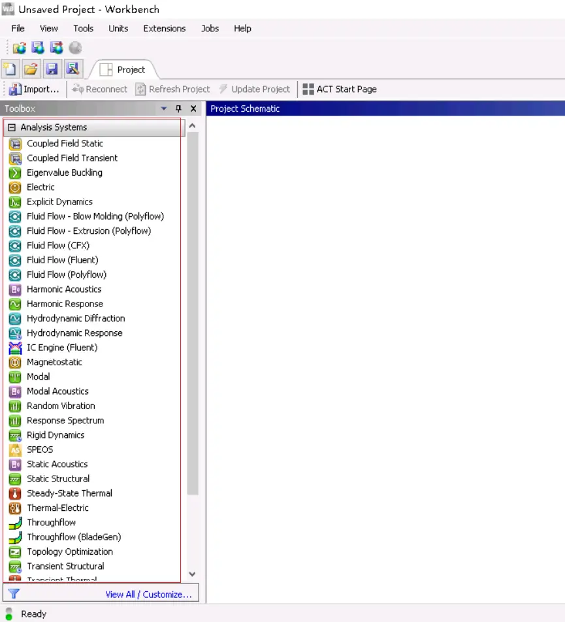This screenshot has height=622, width=565.
Task: Click the New project icon
Action: [x=10, y=69]
